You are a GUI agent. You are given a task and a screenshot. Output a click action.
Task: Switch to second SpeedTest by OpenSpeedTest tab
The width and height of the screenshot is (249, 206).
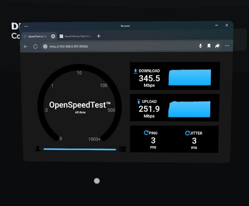[76, 36]
